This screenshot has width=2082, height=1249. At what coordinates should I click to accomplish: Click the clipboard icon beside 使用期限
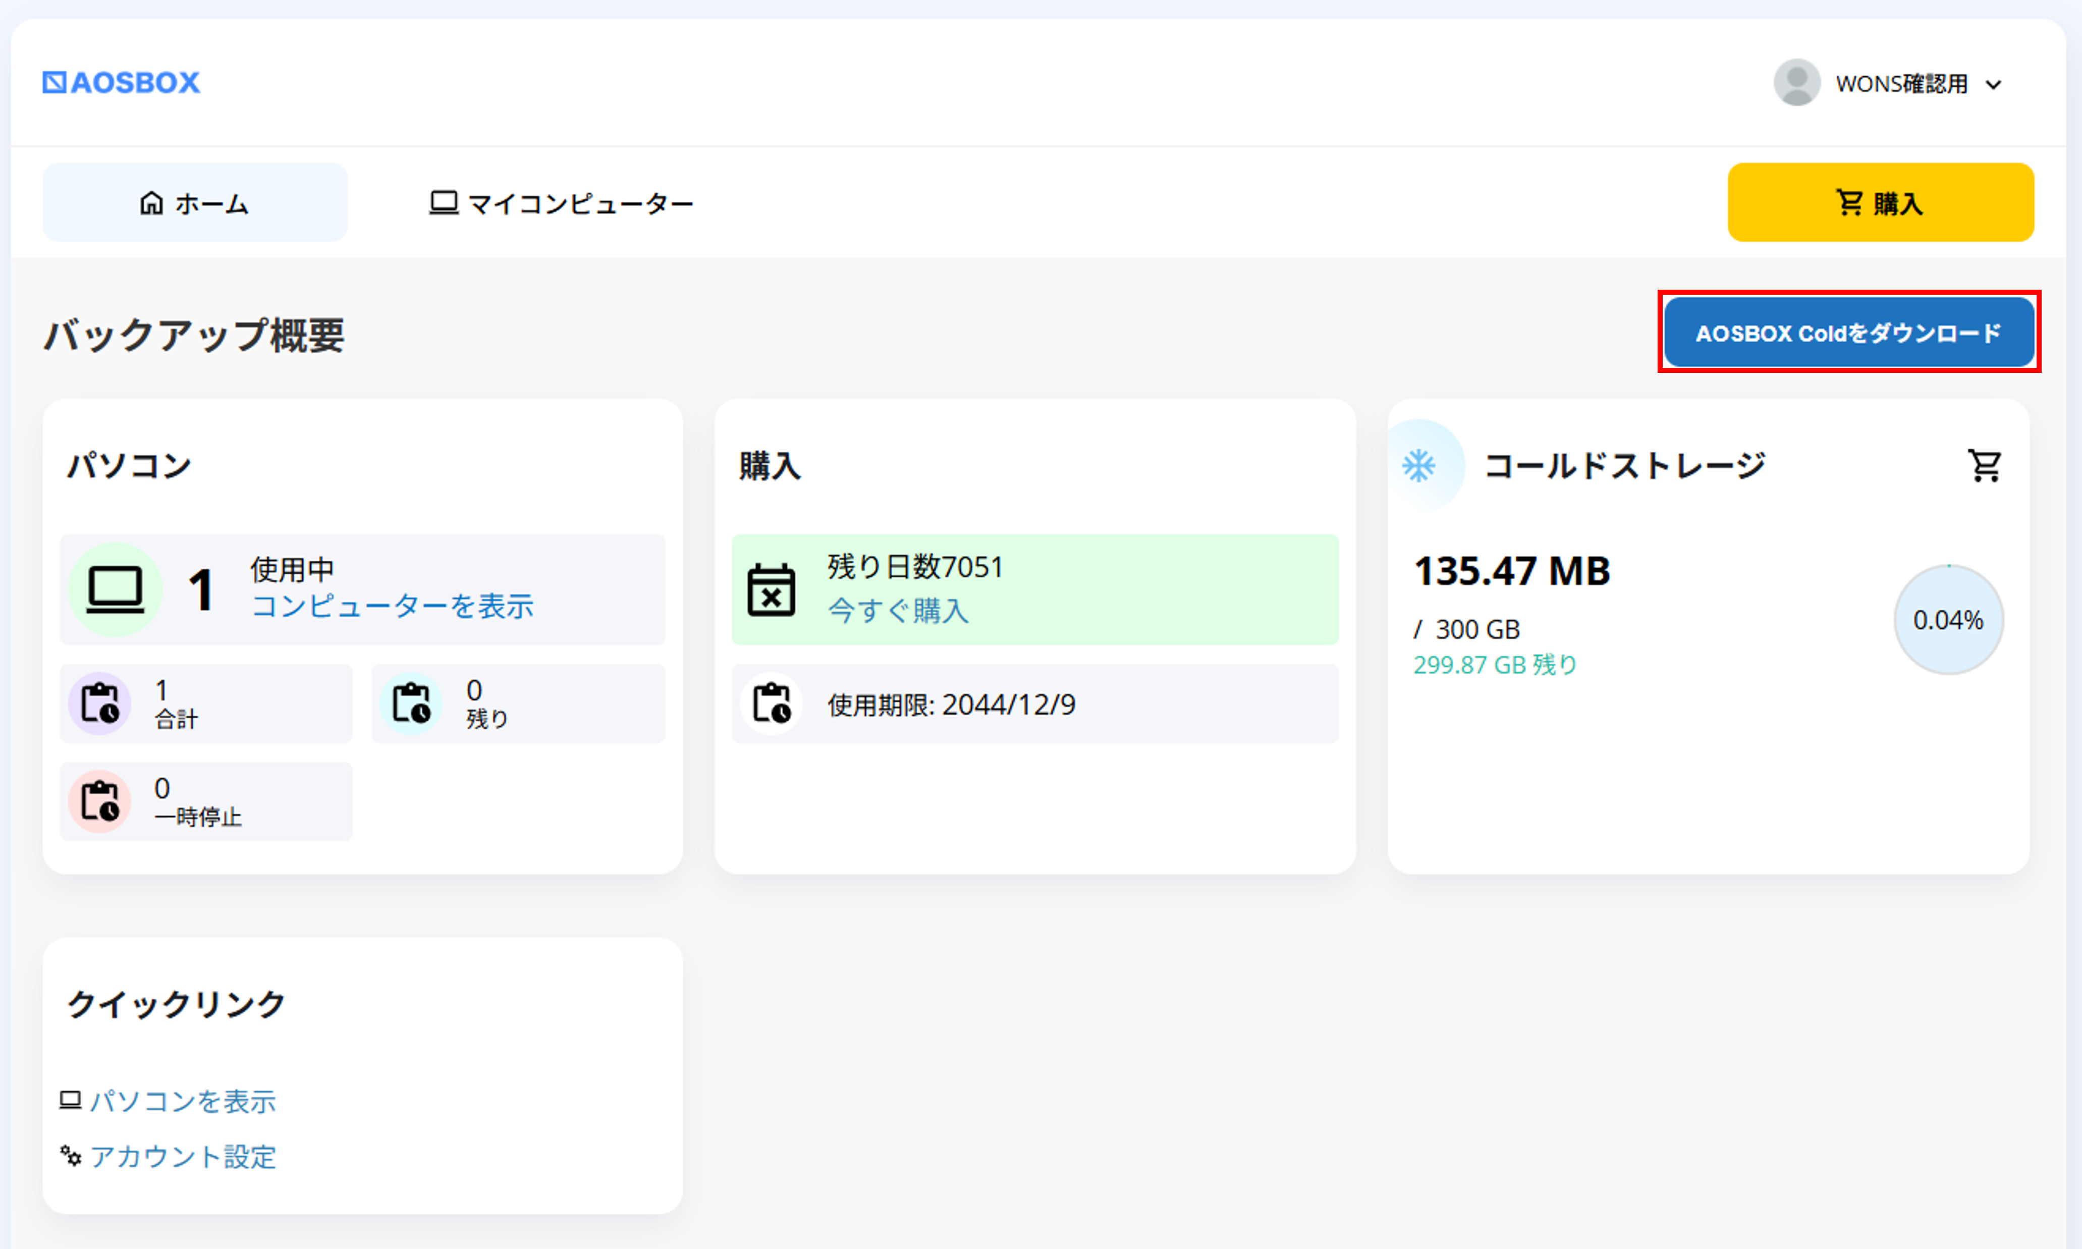pyautogui.click(x=771, y=703)
